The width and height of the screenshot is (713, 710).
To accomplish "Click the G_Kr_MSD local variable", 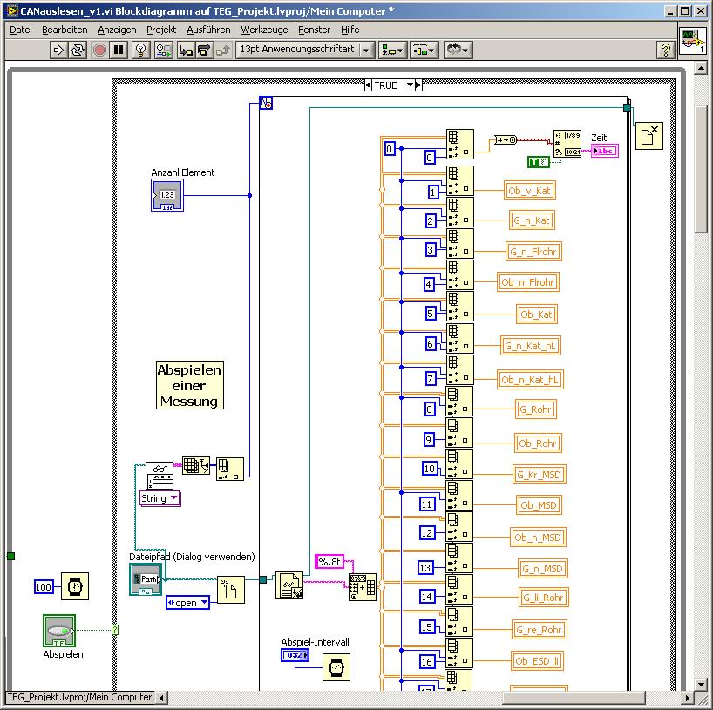I will point(540,475).
